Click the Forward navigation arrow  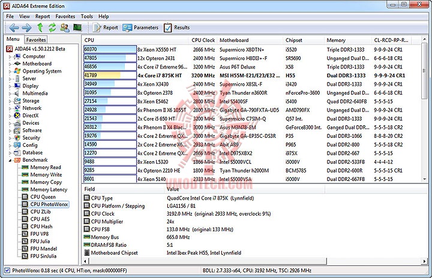click(x=26, y=28)
